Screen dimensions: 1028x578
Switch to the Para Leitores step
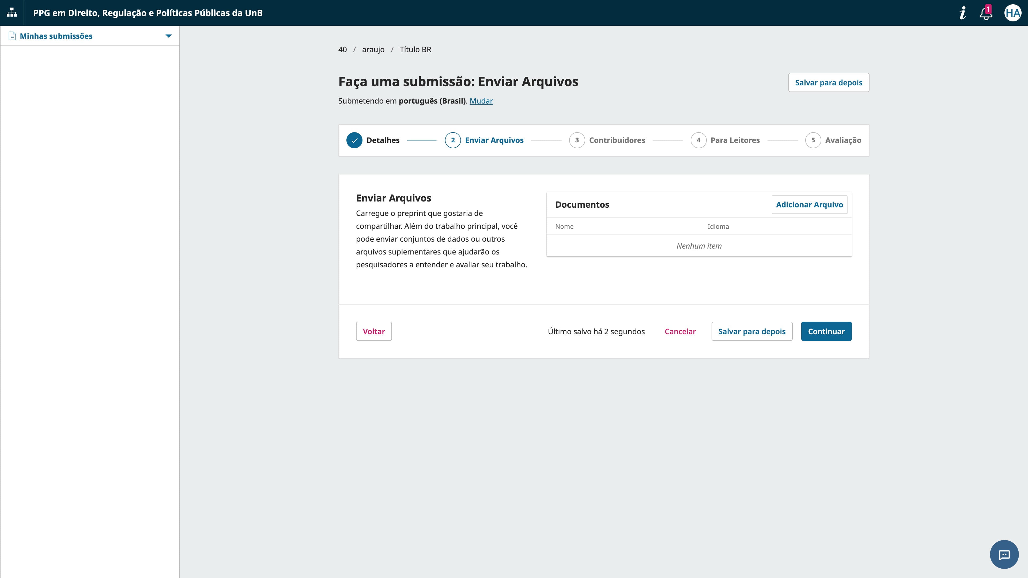tap(698, 140)
